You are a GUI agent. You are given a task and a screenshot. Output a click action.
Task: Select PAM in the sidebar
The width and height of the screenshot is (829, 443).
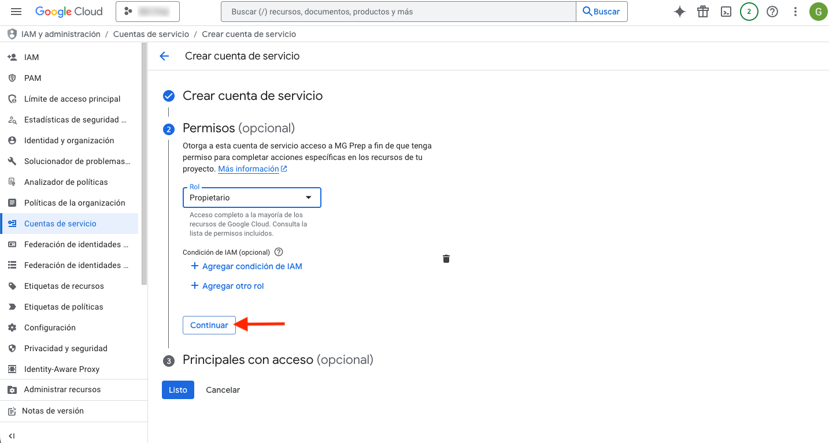(32, 78)
